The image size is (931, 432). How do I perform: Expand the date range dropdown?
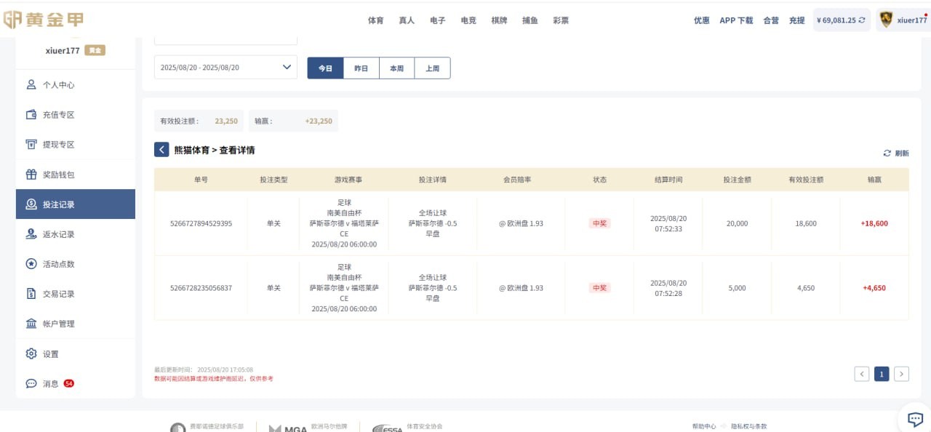coord(286,68)
